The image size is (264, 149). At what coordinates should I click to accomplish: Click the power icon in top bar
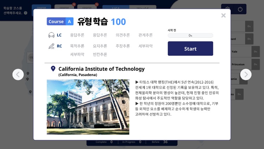click(x=240, y=9)
